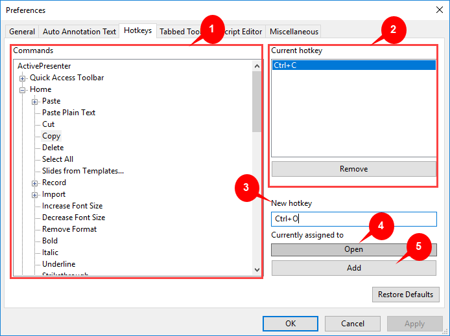Select Paste Plain Text command

[69, 113]
